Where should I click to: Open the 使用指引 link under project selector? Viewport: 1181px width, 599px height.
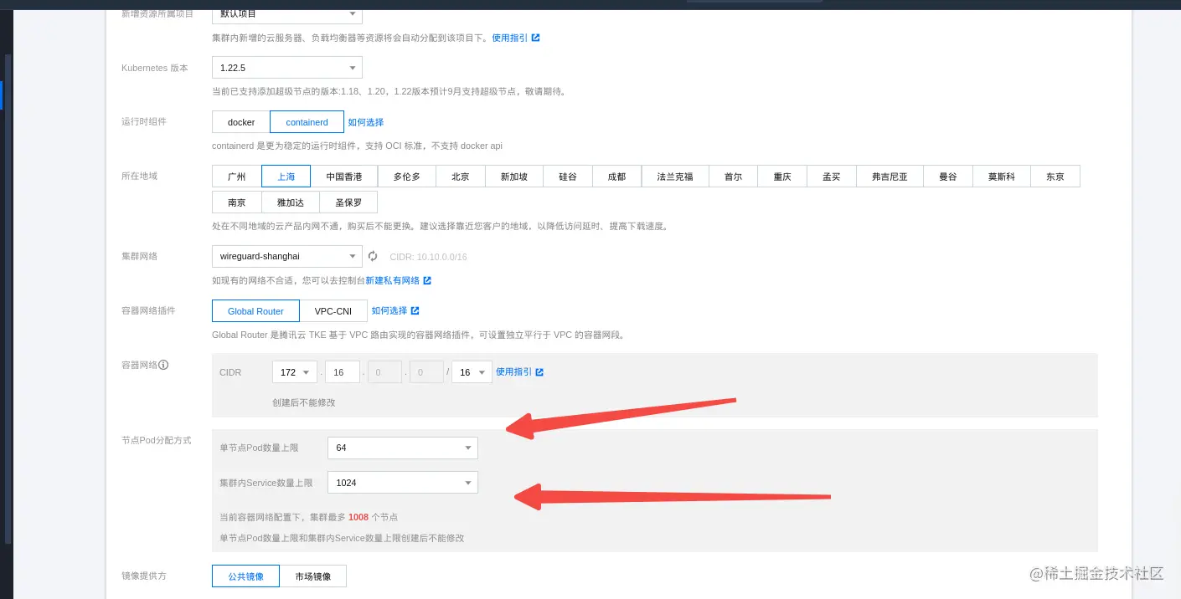510,38
